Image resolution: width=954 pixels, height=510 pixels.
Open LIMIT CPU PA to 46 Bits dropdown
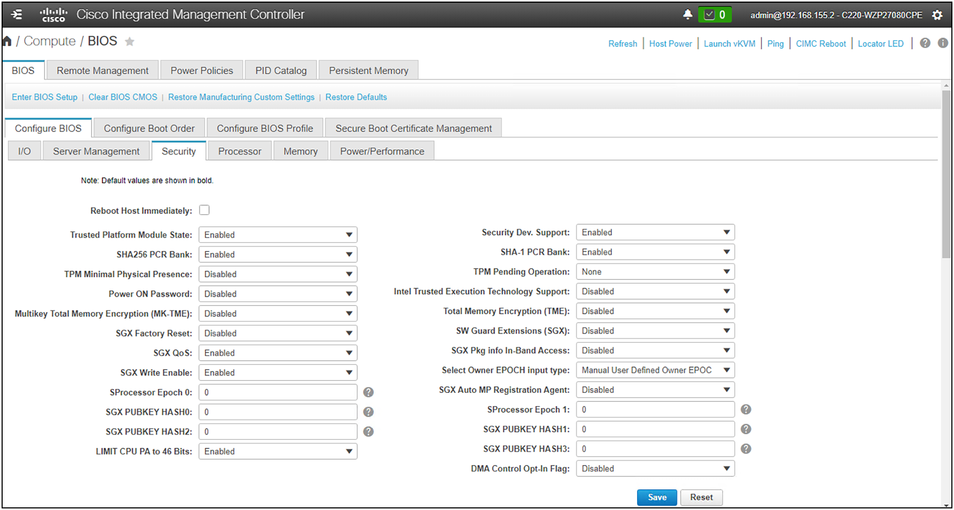point(278,451)
